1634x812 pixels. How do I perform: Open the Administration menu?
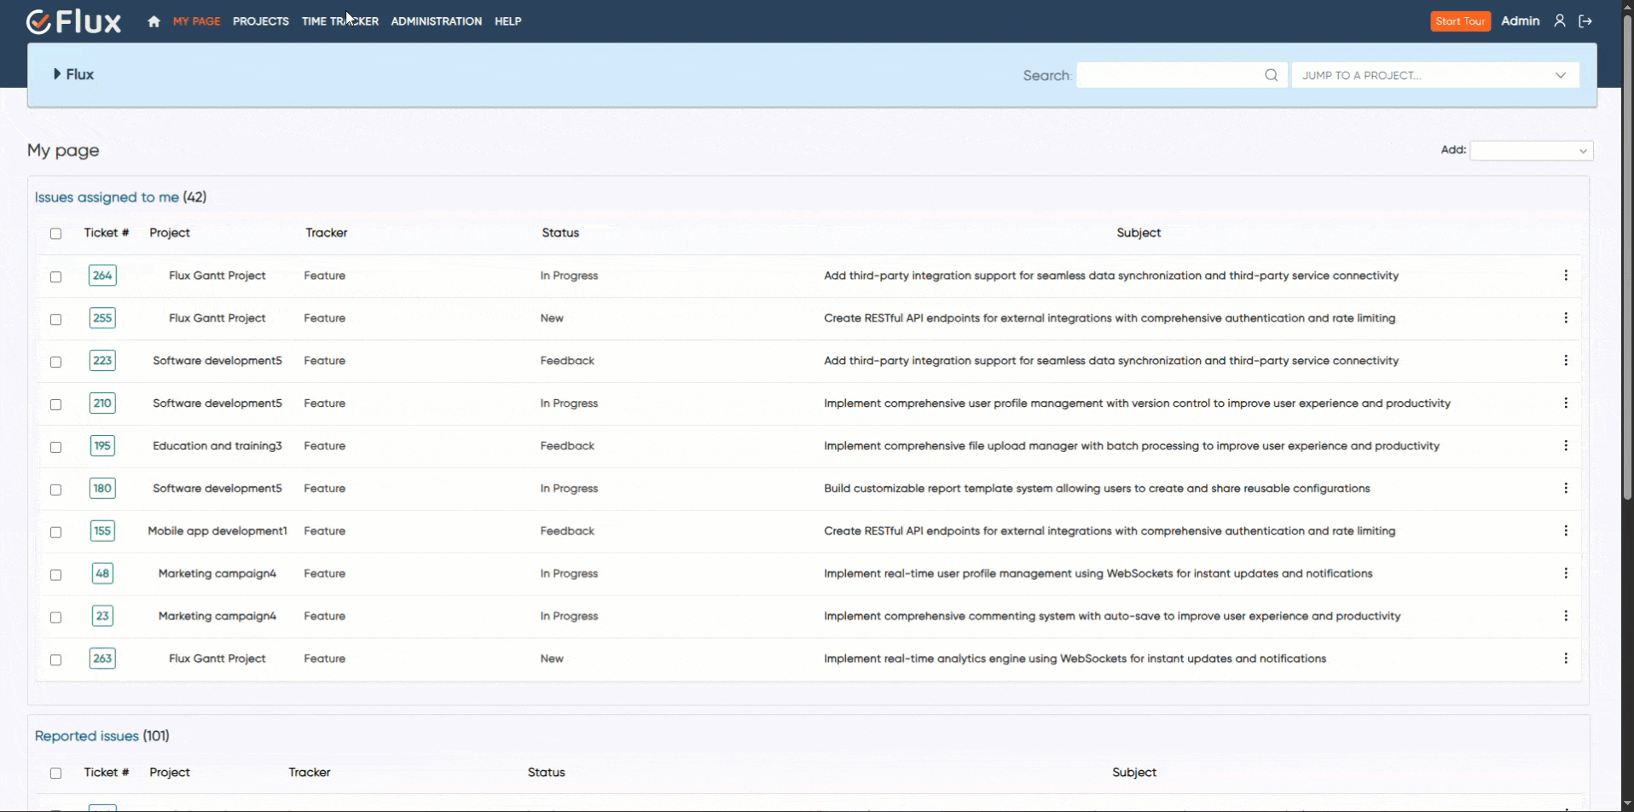pyautogui.click(x=436, y=21)
